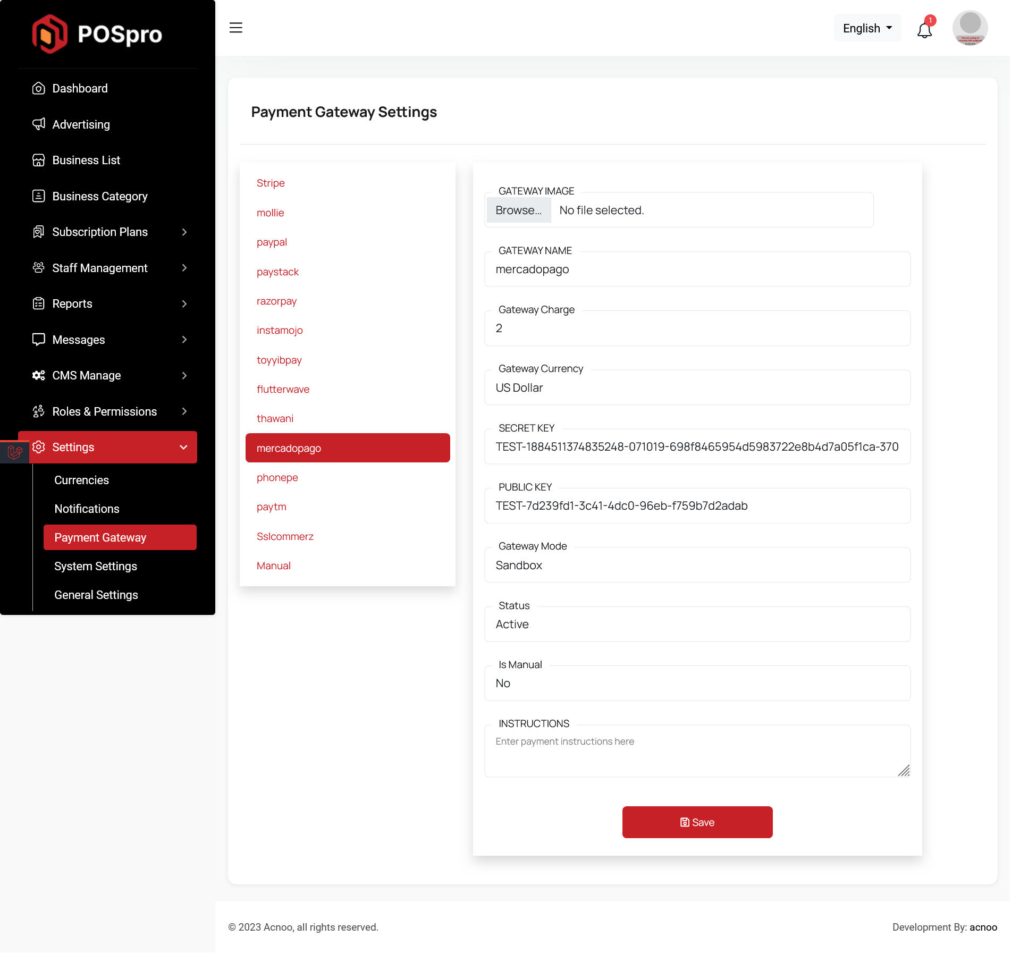
Task: Click Browse to choose gateway image
Action: click(x=518, y=210)
